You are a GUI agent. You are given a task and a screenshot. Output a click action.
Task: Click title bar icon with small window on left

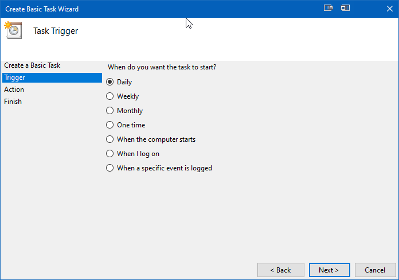pyautogui.click(x=345, y=8)
